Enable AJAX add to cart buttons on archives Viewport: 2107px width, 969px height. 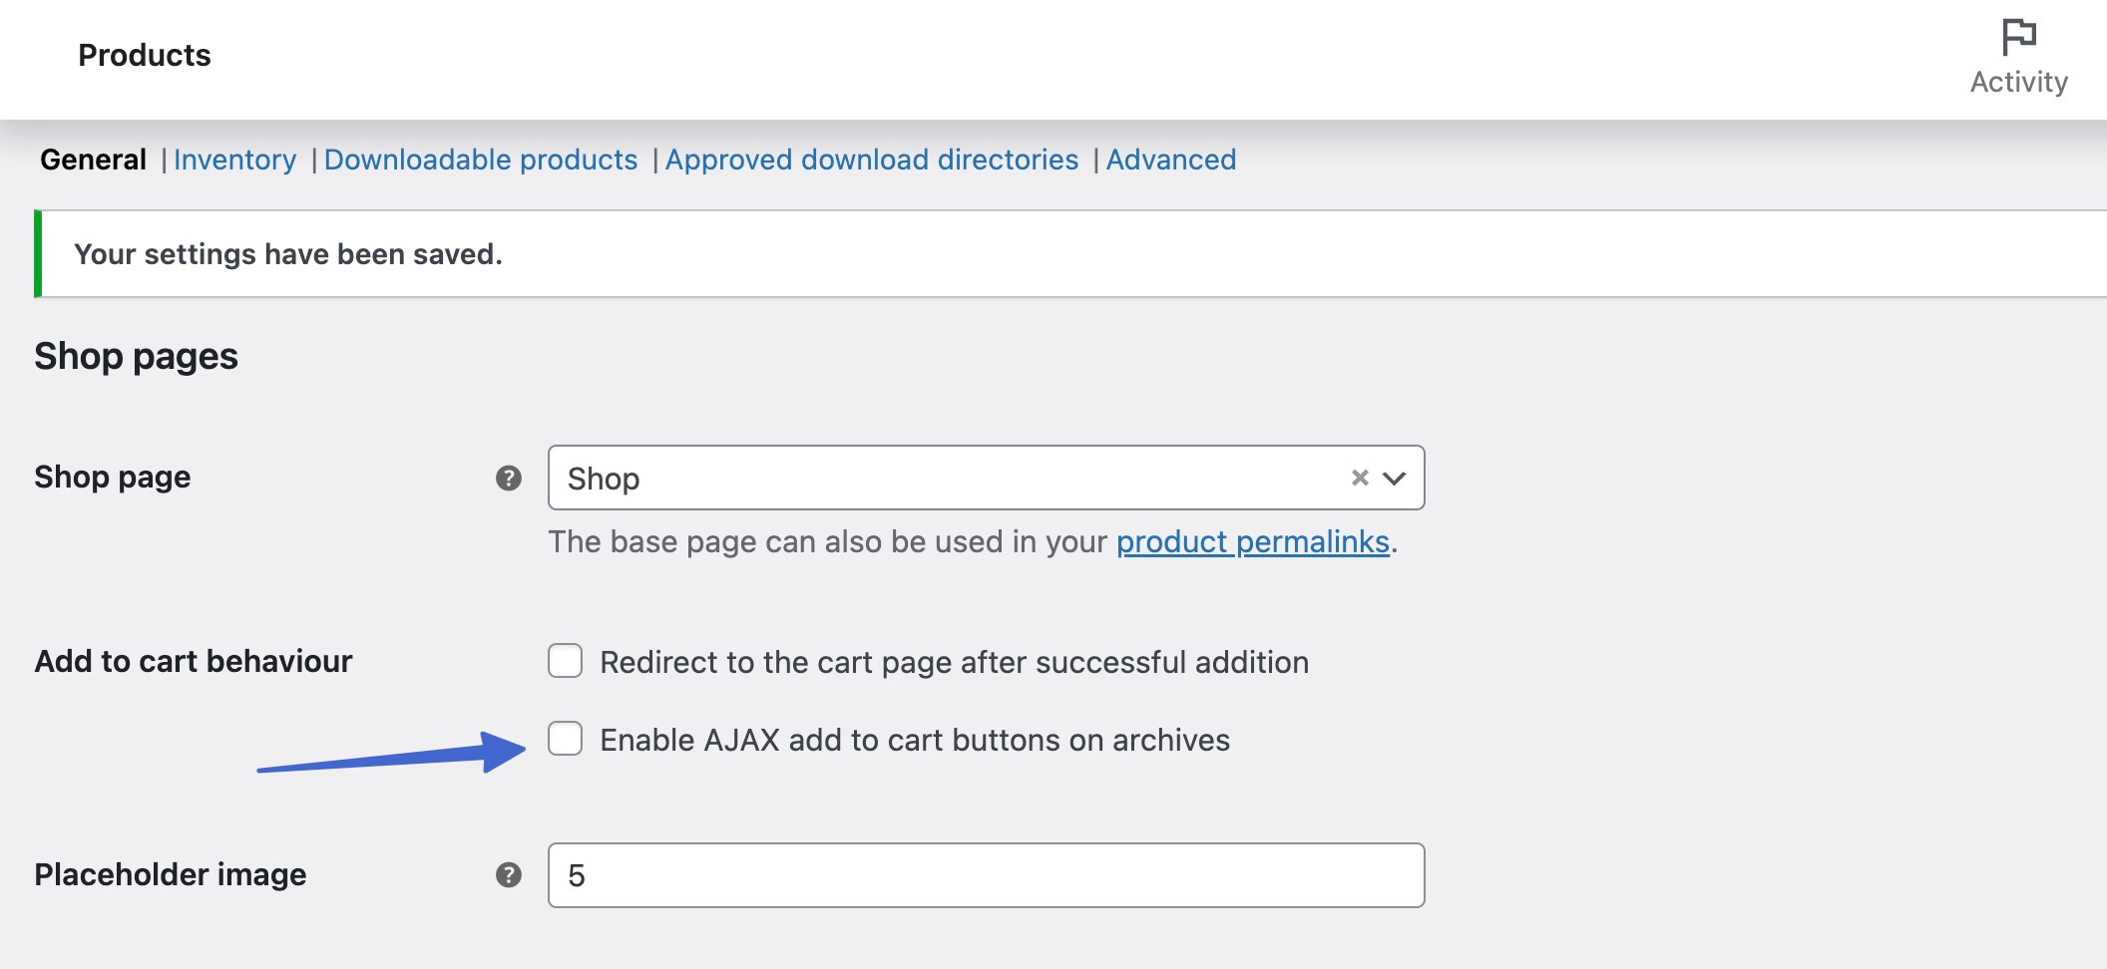tap(566, 740)
